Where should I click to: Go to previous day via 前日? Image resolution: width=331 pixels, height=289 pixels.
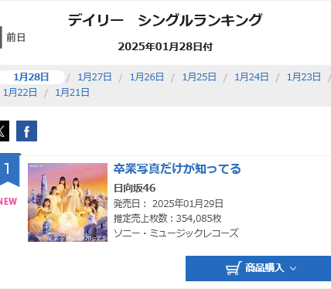click(x=15, y=38)
